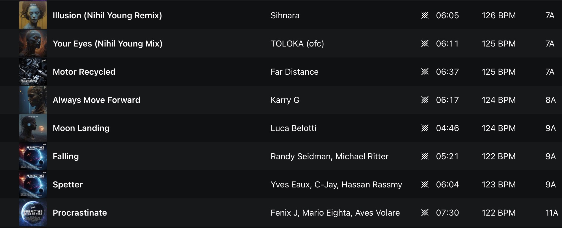Click the artist name Sihnara
The image size is (562, 228).
point(285,16)
